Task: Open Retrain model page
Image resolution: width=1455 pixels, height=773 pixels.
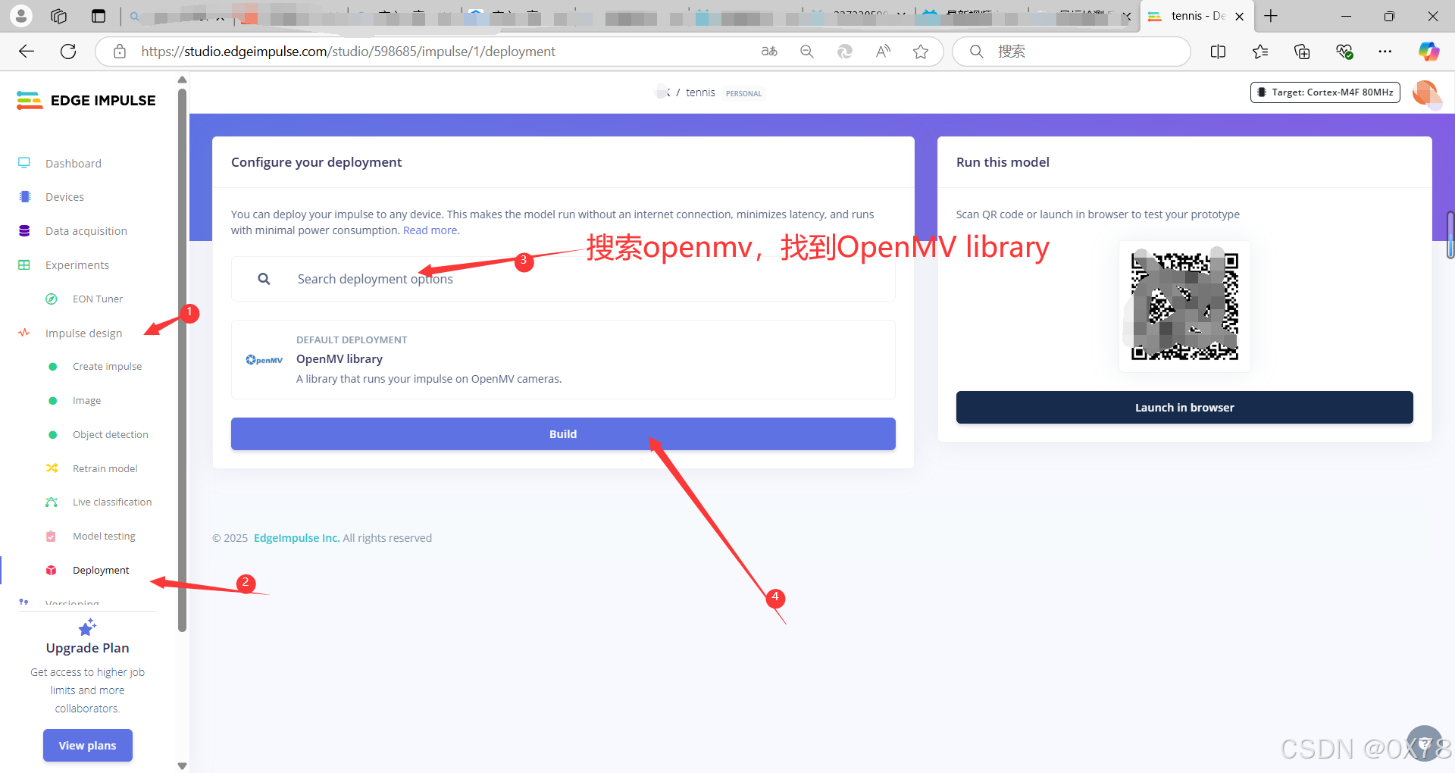Action: 105,469
